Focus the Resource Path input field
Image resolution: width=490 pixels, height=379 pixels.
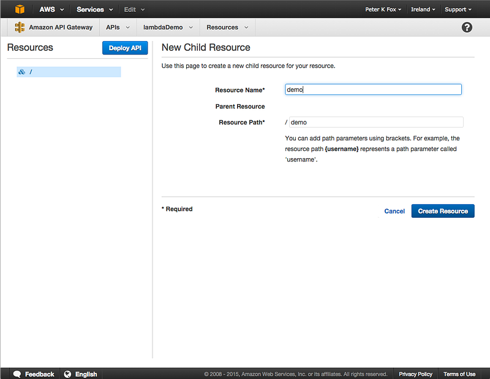click(x=376, y=122)
